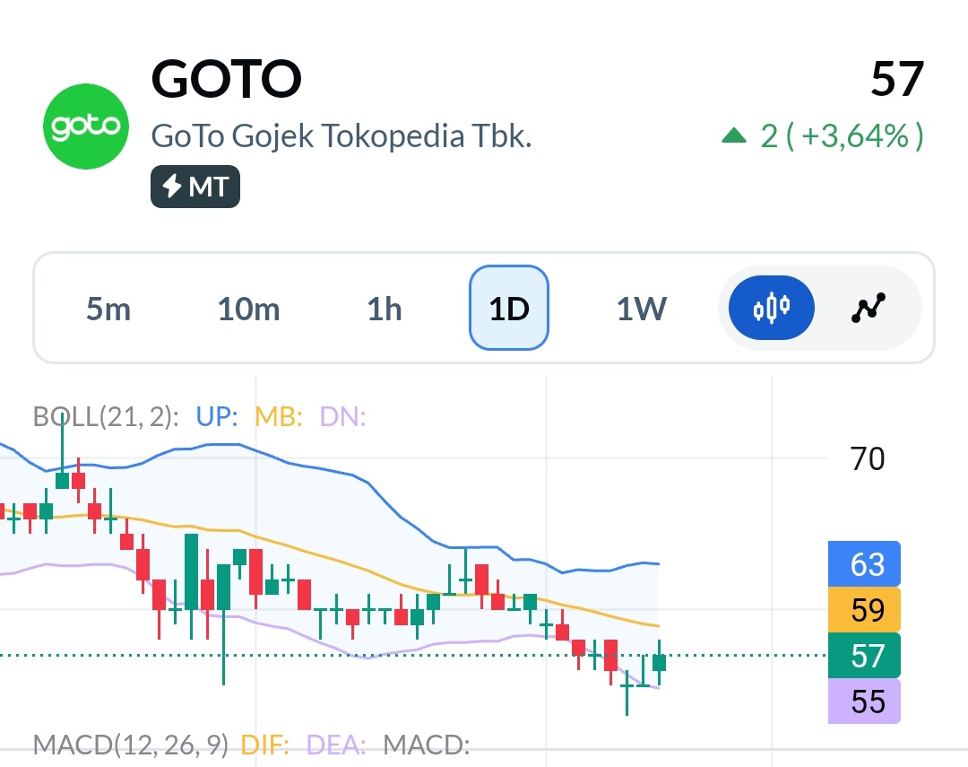Screen dimensions: 968x767
Task: Switch to candlestick chart view
Action: point(771,307)
